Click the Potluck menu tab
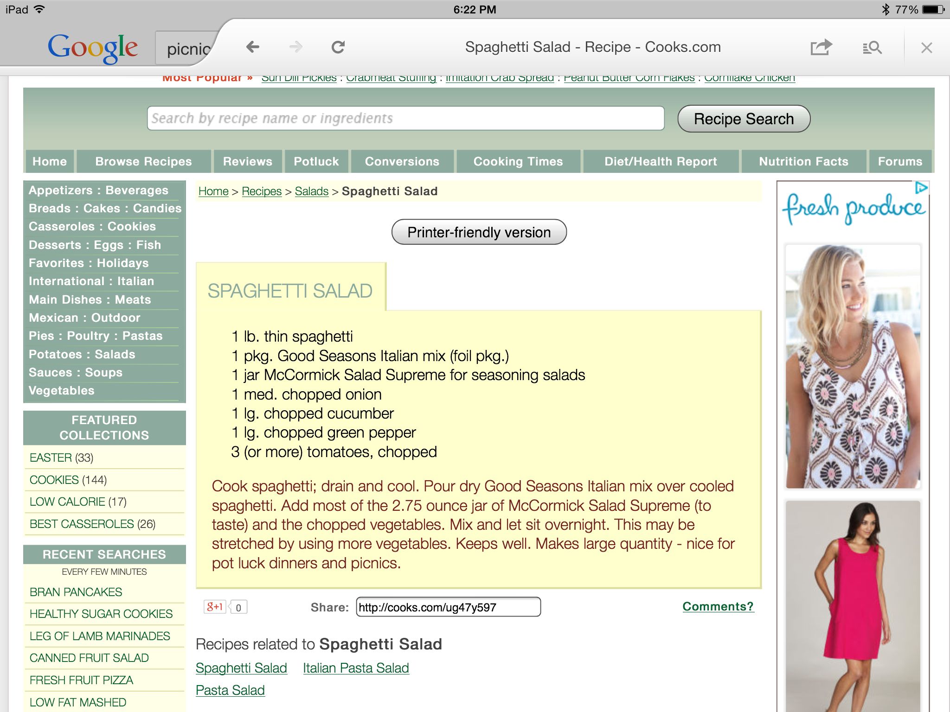Image resolution: width=950 pixels, height=712 pixels. (x=316, y=161)
